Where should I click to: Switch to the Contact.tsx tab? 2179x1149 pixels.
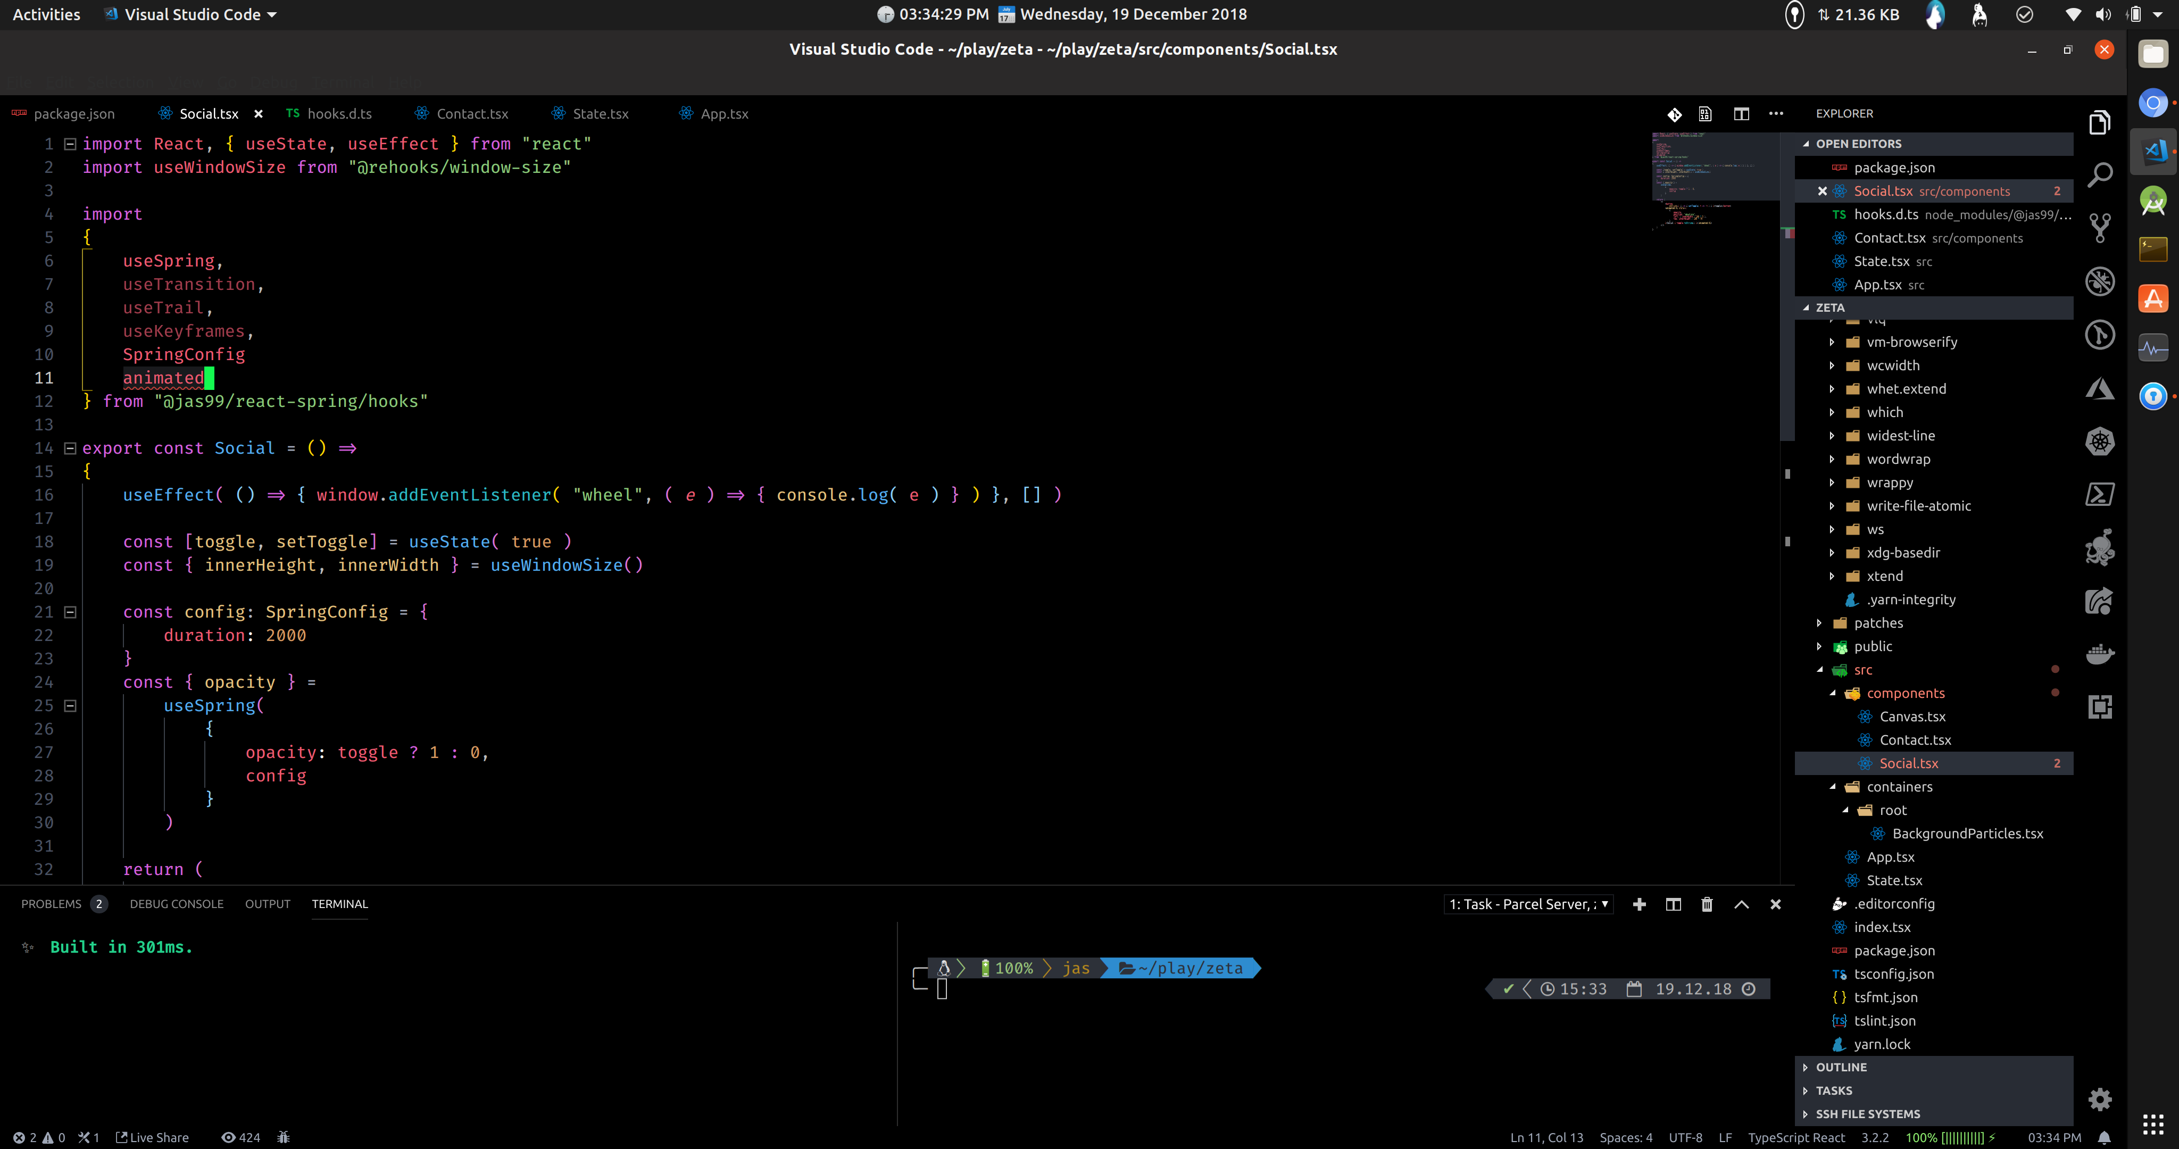pyautogui.click(x=462, y=114)
